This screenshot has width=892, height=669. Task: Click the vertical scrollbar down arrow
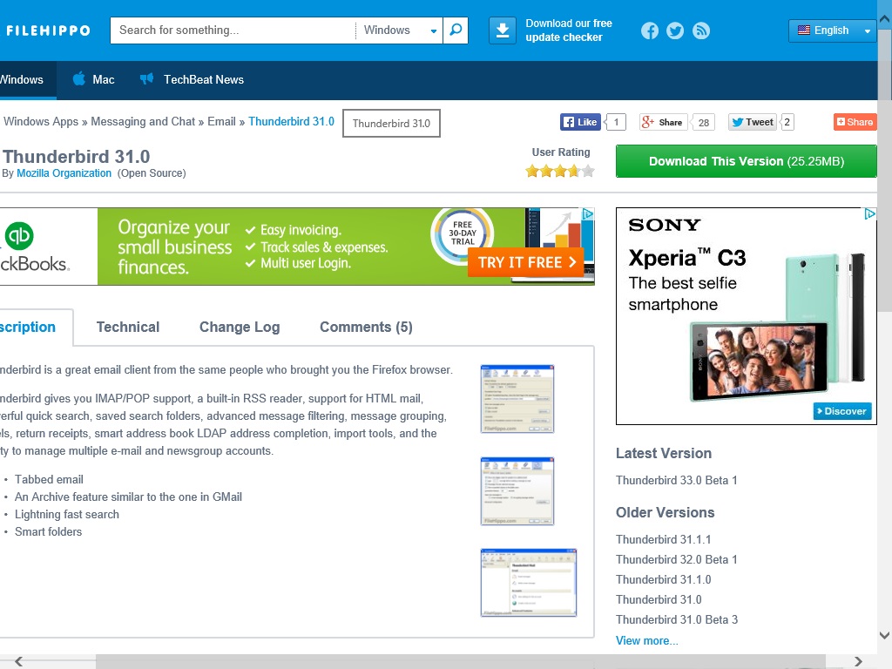[885, 635]
